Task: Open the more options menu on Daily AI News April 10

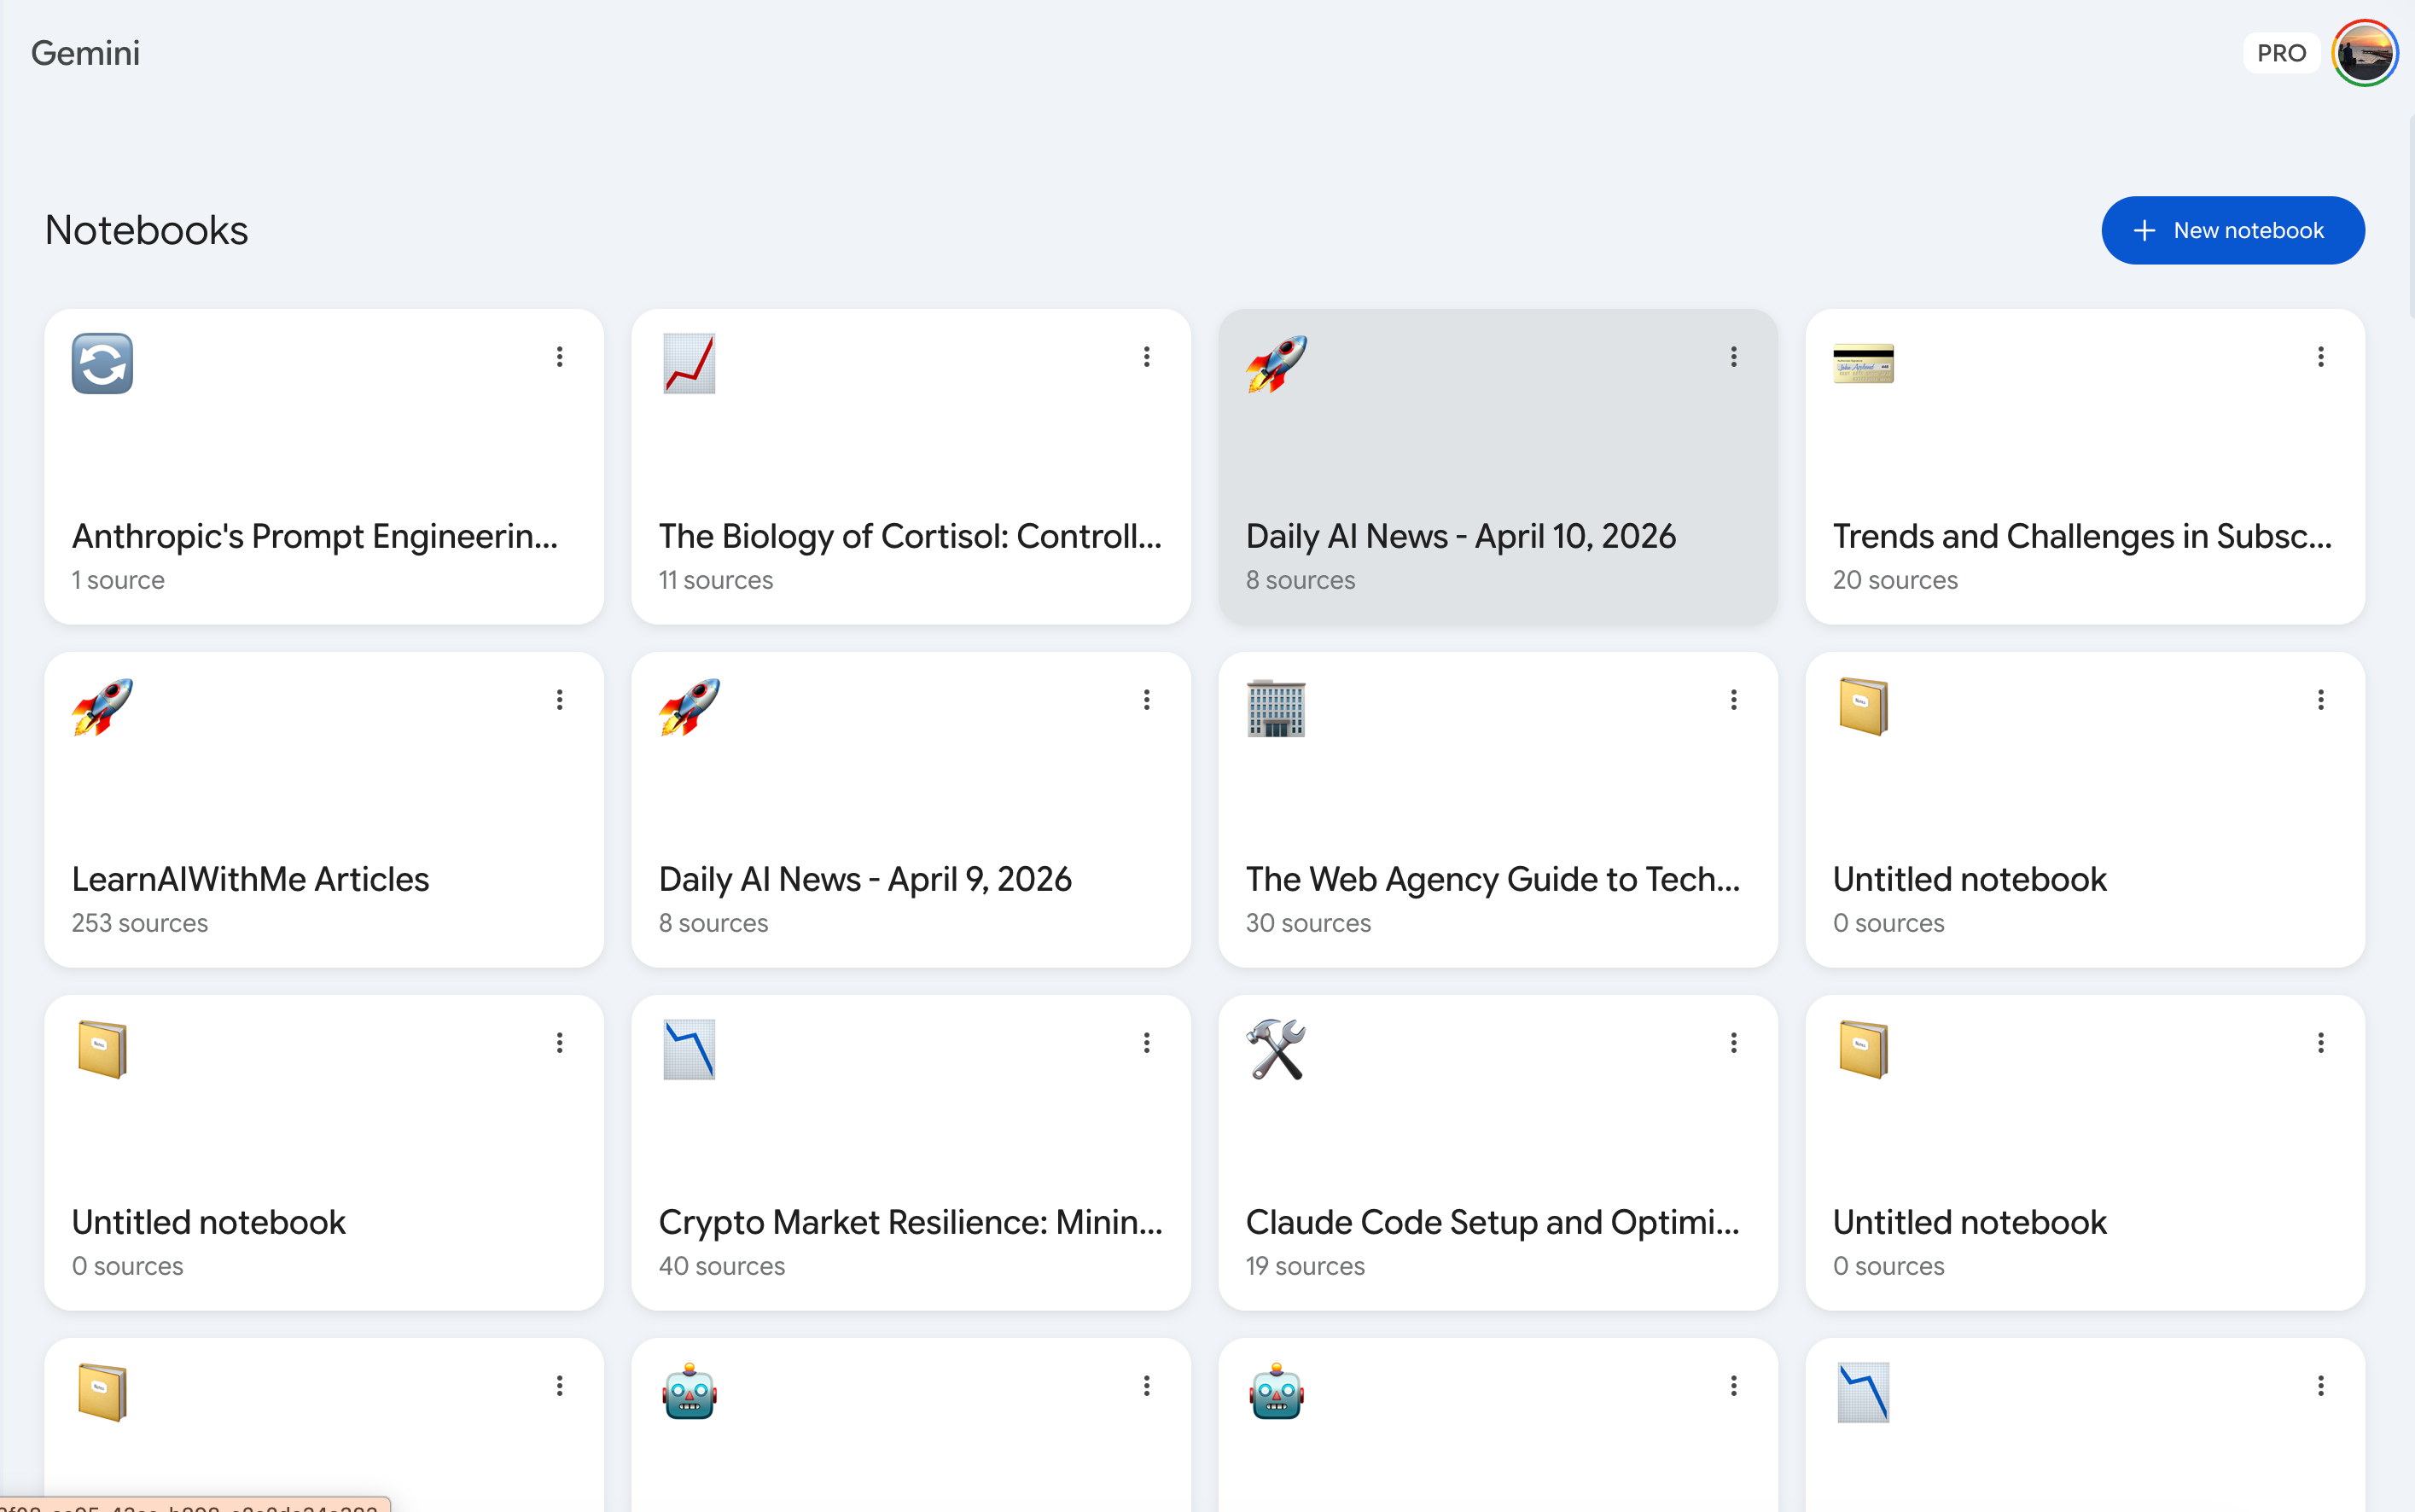Action: [1734, 357]
